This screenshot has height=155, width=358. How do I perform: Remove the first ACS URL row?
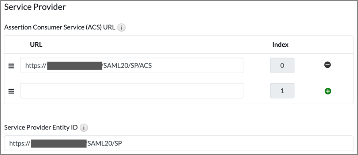(328, 65)
